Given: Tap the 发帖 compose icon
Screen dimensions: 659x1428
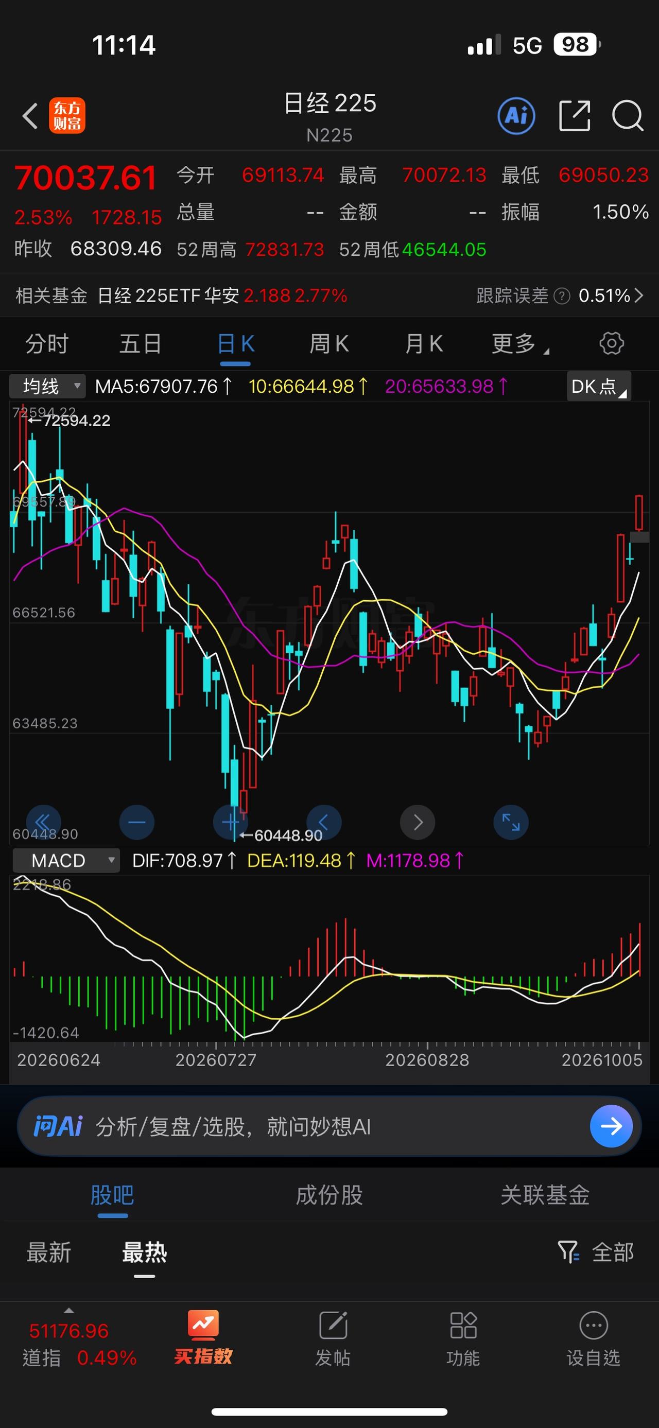Looking at the screenshot, I should [x=333, y=1338].
